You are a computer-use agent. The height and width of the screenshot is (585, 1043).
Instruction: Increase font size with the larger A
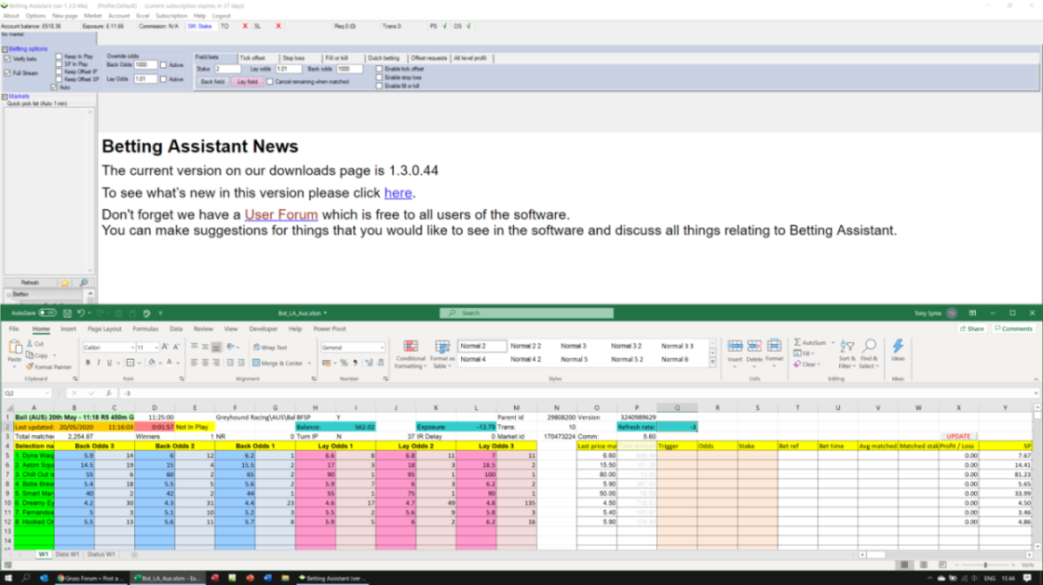pos(165,347)
